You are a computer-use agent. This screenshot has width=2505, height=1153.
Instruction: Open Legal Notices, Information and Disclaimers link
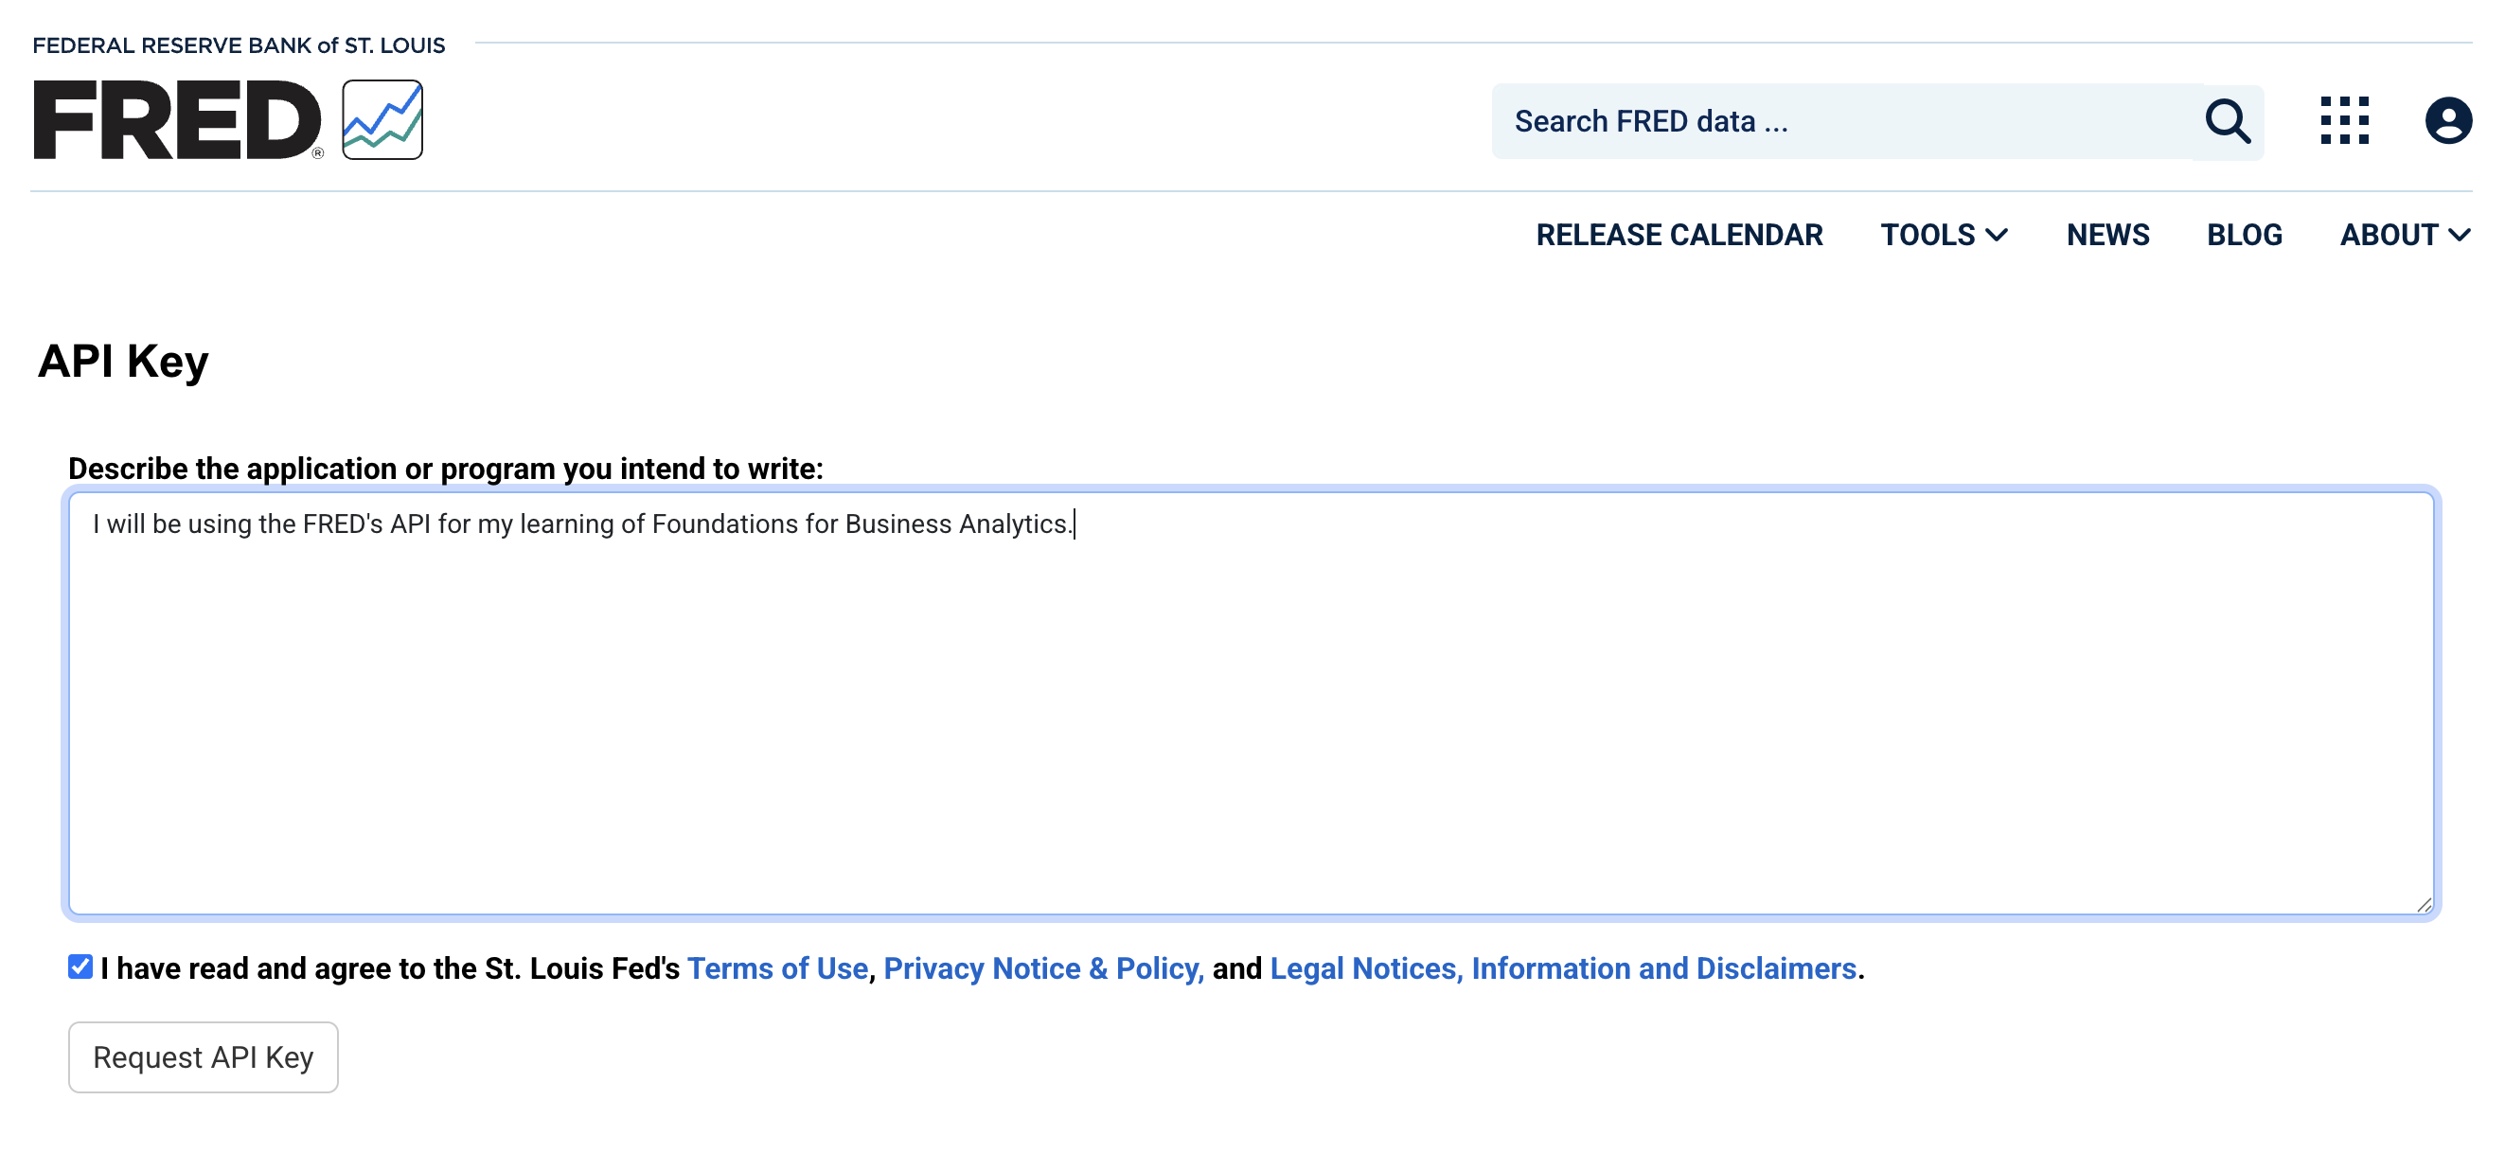(1563, 968)
